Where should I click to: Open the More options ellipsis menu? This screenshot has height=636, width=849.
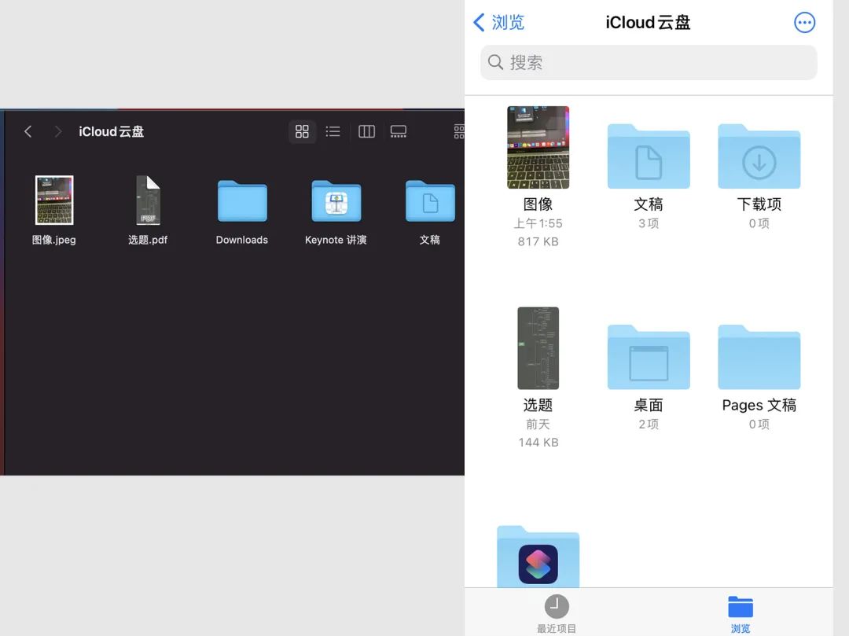tap(804, 22)
